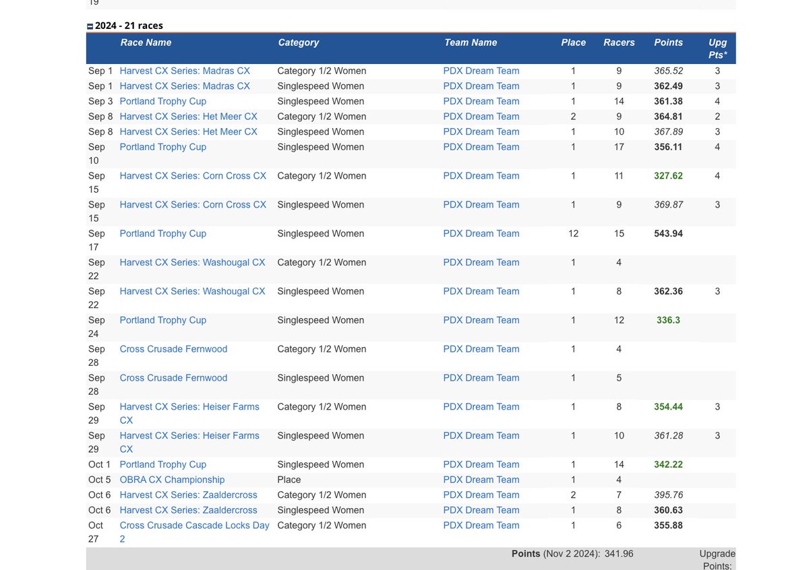Open Het Meer CX link in Category 1/2 row

(x=189, y=117)
